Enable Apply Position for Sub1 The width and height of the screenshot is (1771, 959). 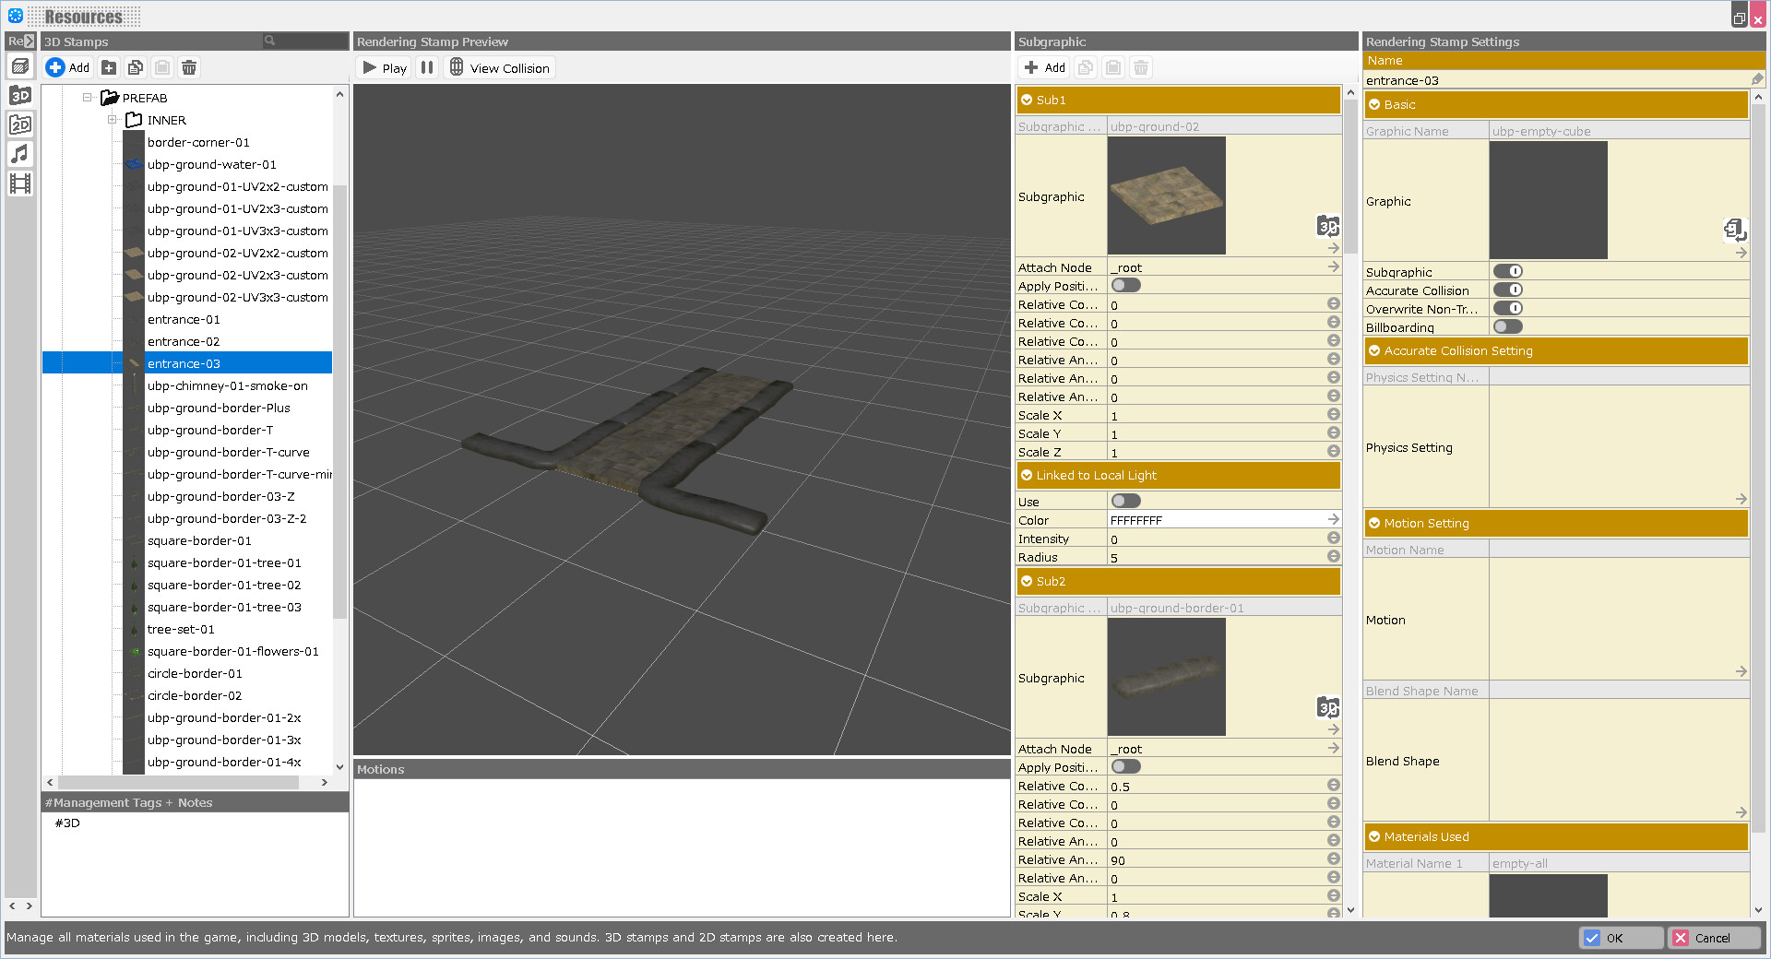[x=1125, y=285]
